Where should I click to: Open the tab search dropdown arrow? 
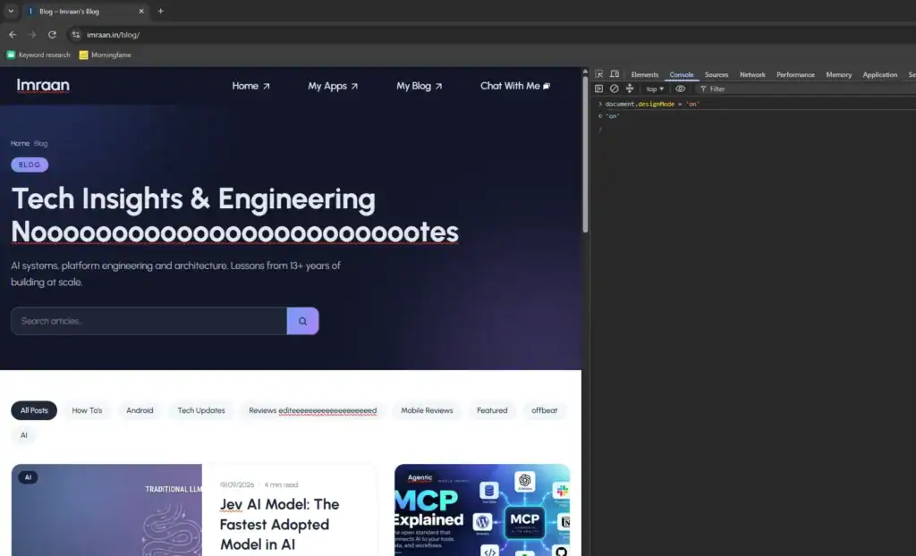pos(11,11)
